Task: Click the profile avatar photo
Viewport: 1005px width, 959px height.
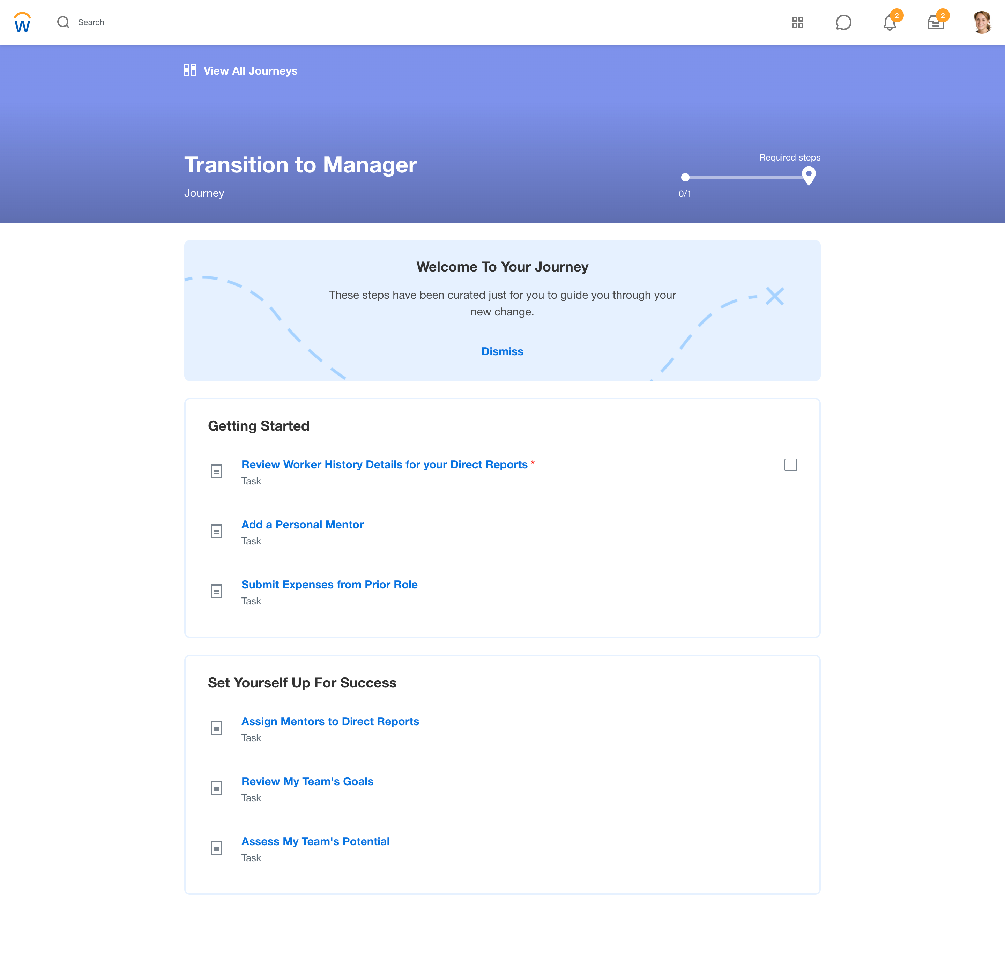Action: click(x=982, y=22)
